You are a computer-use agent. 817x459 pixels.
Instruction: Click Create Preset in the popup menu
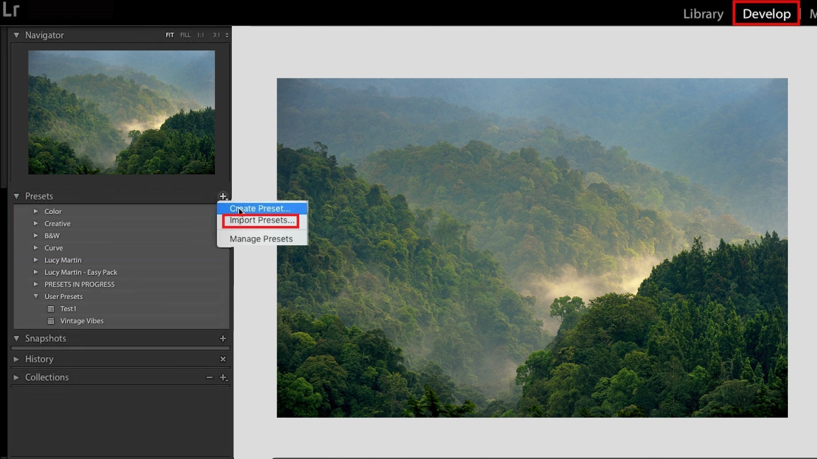(259, 208)
